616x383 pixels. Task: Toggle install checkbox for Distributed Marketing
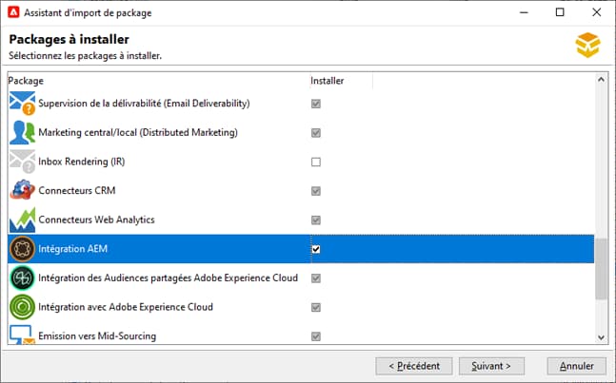(316, 133)
